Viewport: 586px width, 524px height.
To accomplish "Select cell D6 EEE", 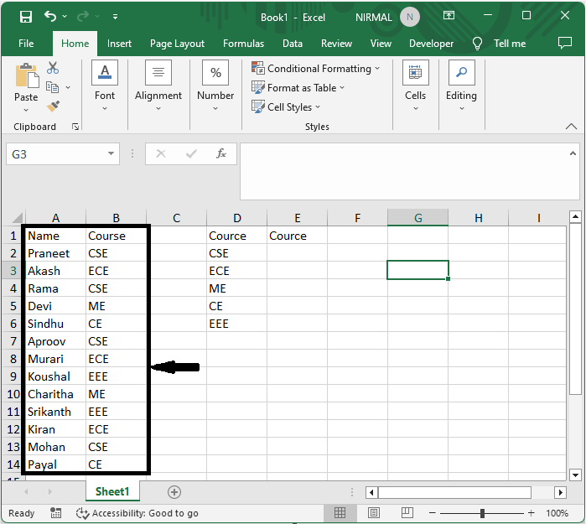I will (x=237, y=324).
